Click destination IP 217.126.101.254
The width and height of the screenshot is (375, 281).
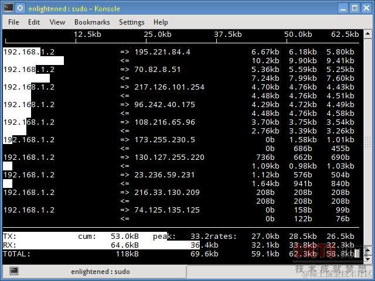pos(169,87)
